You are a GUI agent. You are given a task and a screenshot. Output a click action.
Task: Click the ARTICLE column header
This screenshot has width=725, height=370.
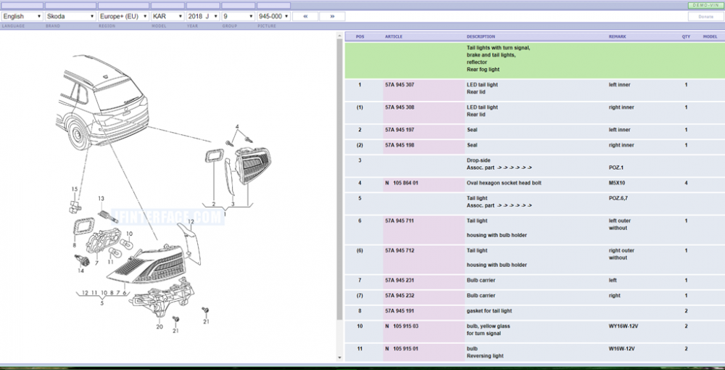pos(394,37)
